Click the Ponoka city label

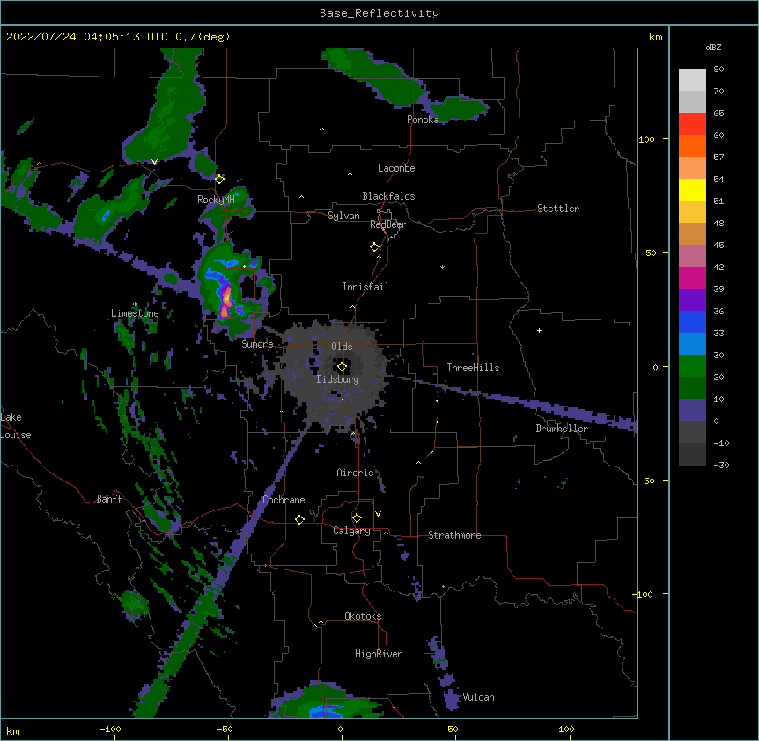(423, 120)
